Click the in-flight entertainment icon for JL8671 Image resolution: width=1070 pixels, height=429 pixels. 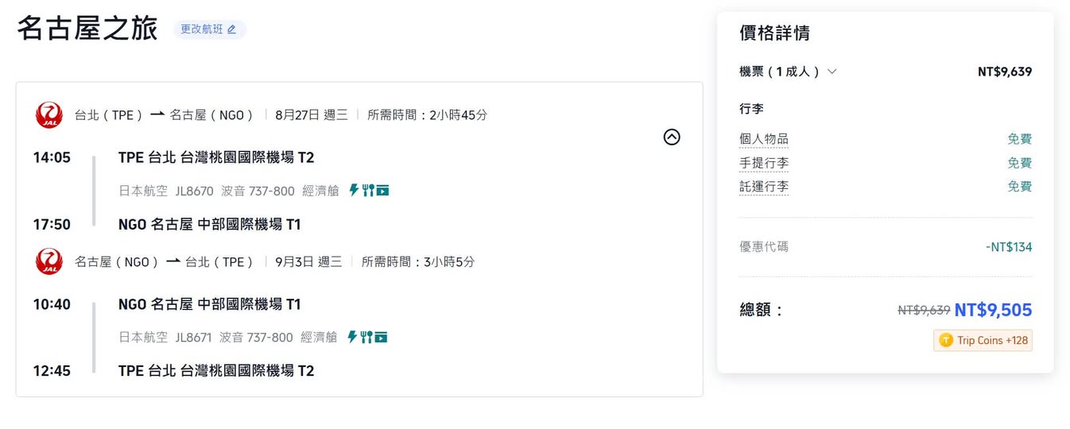[381, 338]
